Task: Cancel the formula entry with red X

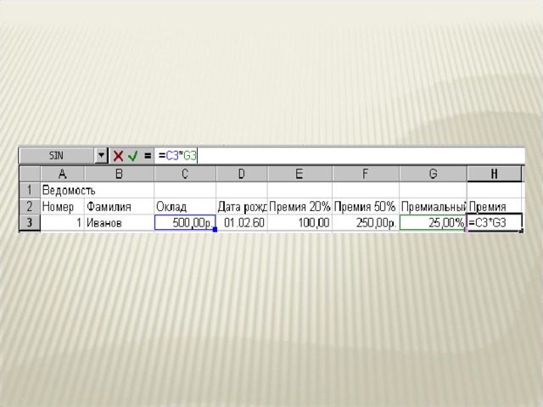Action: 118,156
